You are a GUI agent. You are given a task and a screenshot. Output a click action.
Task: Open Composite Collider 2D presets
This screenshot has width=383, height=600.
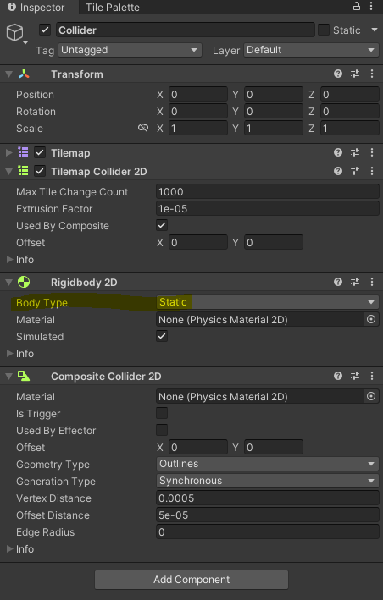[355, 376]
